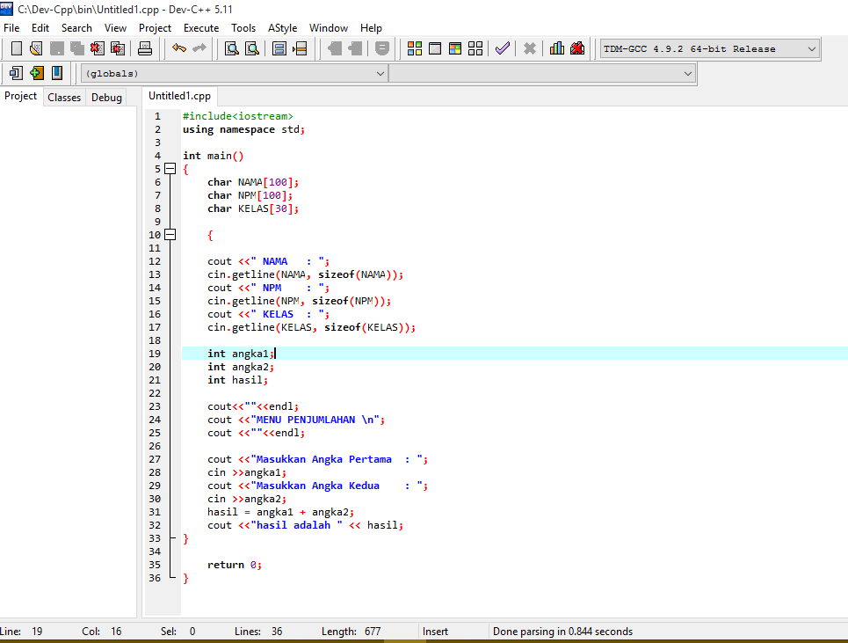
Task: Start debugging with the purple checkmark icon
Action: tap(502, 48)
